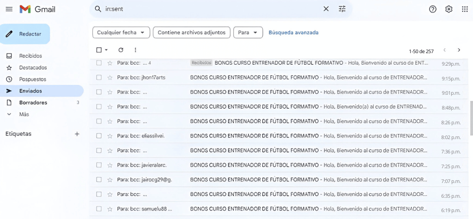Expand the Cualquier fecha dropdown
This screenshot has height=219, width=473.
[x=121, y=32]
